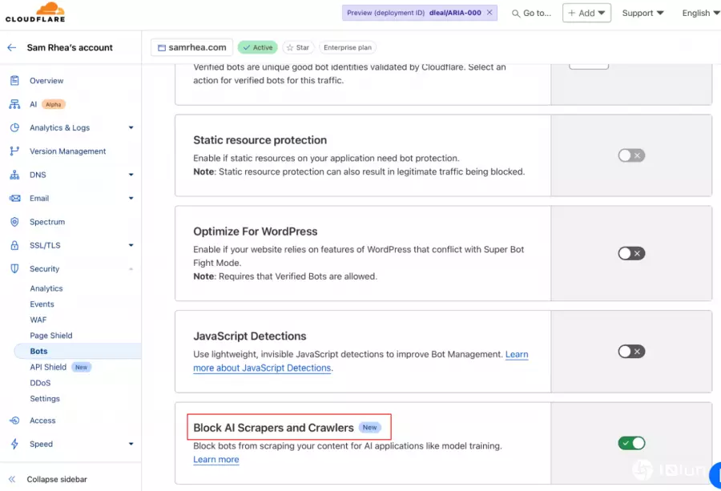Expand the Speed menu arrow
The width and height of the screenshot is (721, 491).
coord(131,444)
